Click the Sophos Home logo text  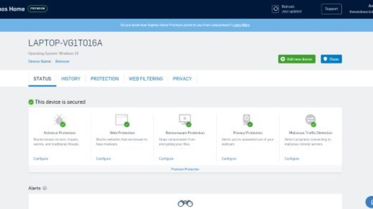click(x=12, y=9)
